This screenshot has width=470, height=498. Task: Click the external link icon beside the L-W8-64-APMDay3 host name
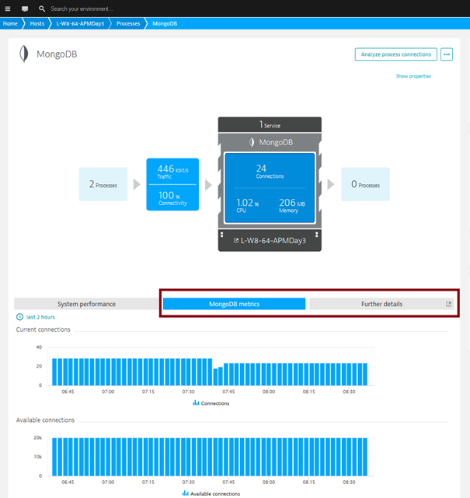pyautogui.click(x=236, y=240)
